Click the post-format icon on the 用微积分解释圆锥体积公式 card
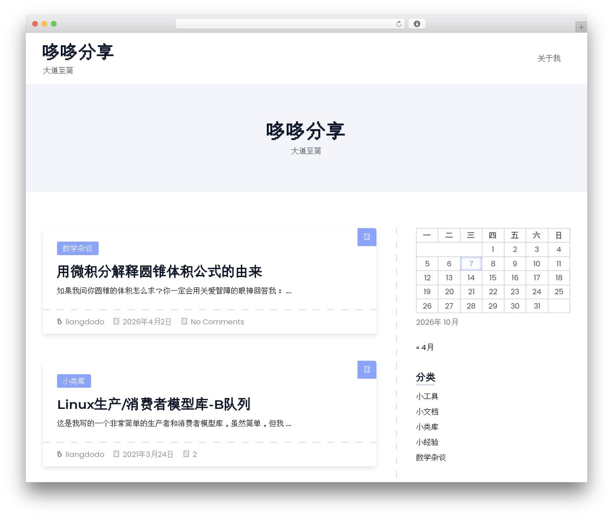 (x=367, y=237)
